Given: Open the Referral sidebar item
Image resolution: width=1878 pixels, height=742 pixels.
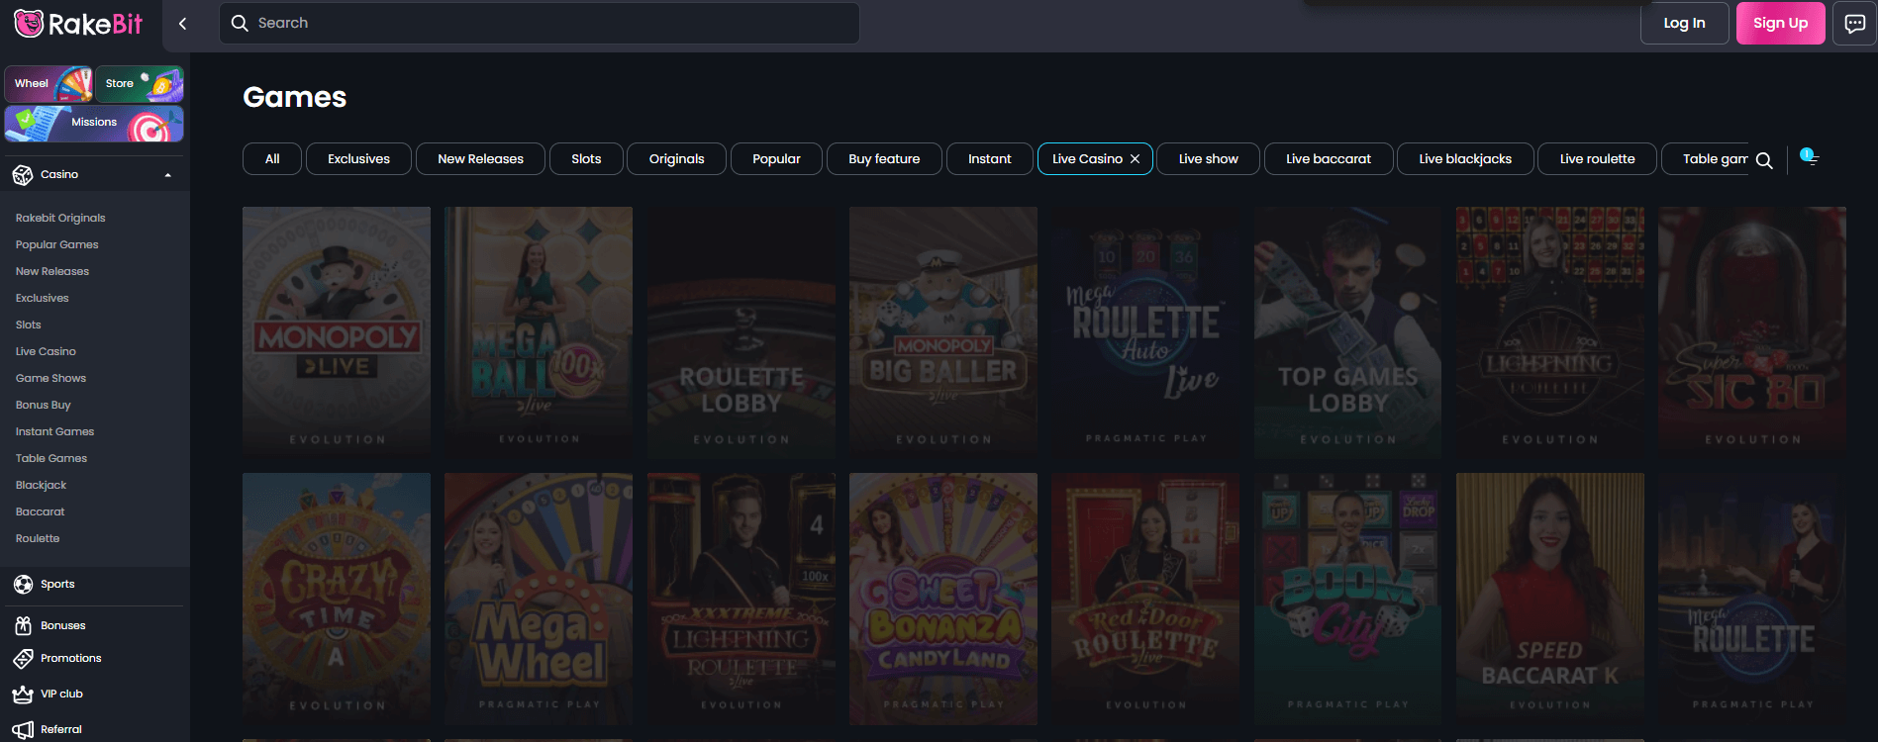Looking at the screenshot, I should click(x=60, y=730).
